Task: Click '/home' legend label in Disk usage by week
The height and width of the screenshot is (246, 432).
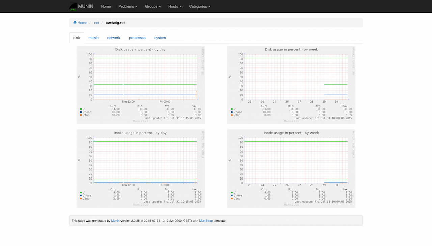Action: [x=238, y=112]
